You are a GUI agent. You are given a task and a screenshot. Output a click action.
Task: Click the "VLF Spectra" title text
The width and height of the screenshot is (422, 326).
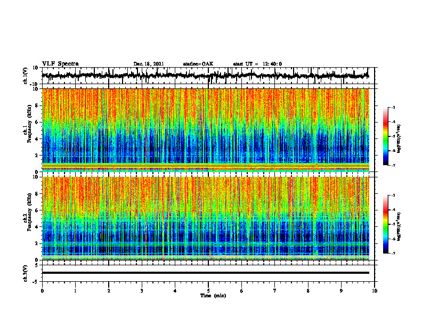60,64
